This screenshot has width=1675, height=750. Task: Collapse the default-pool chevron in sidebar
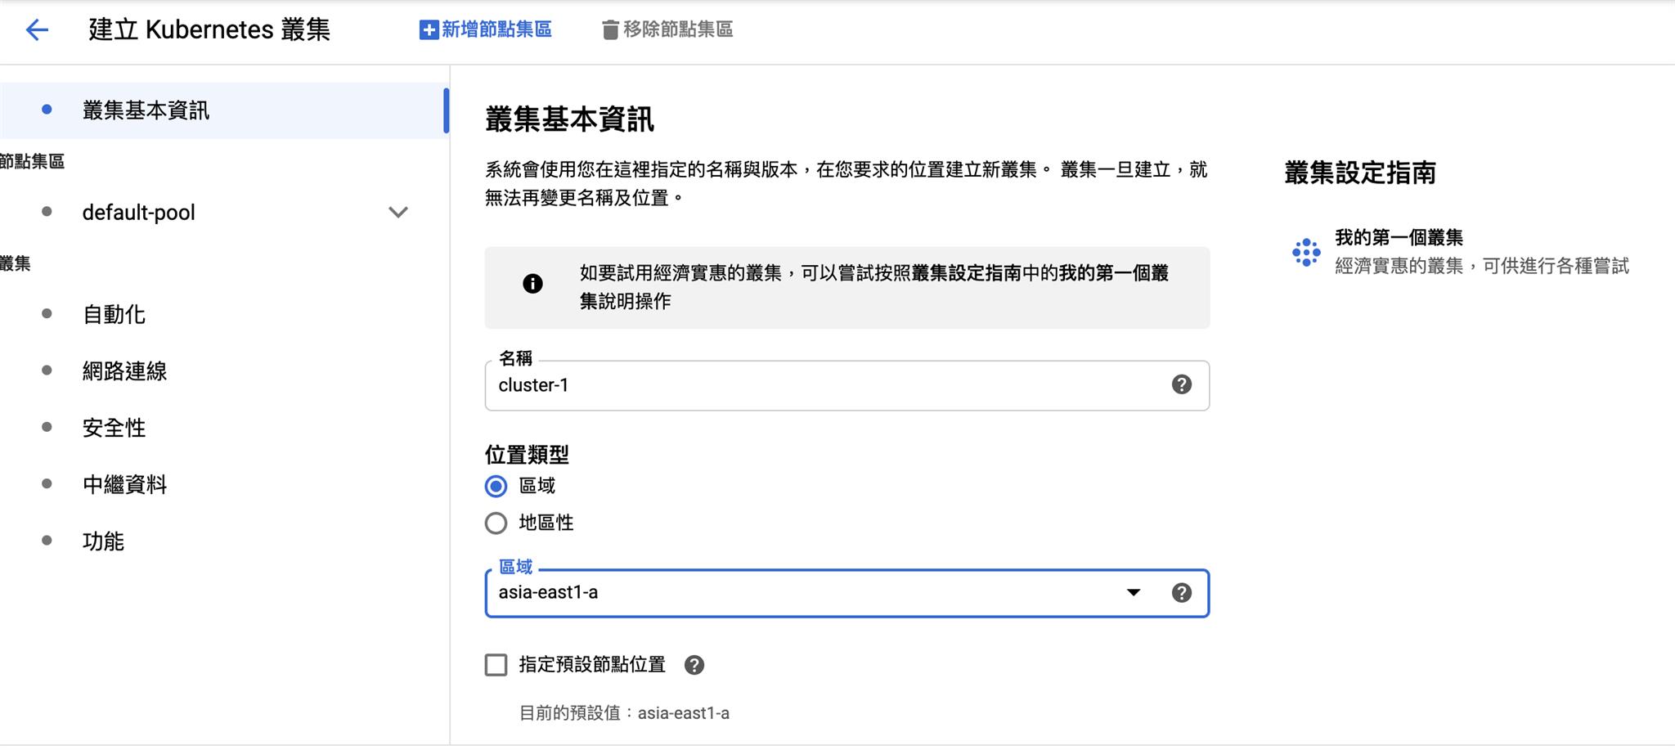tap(398, 212)
